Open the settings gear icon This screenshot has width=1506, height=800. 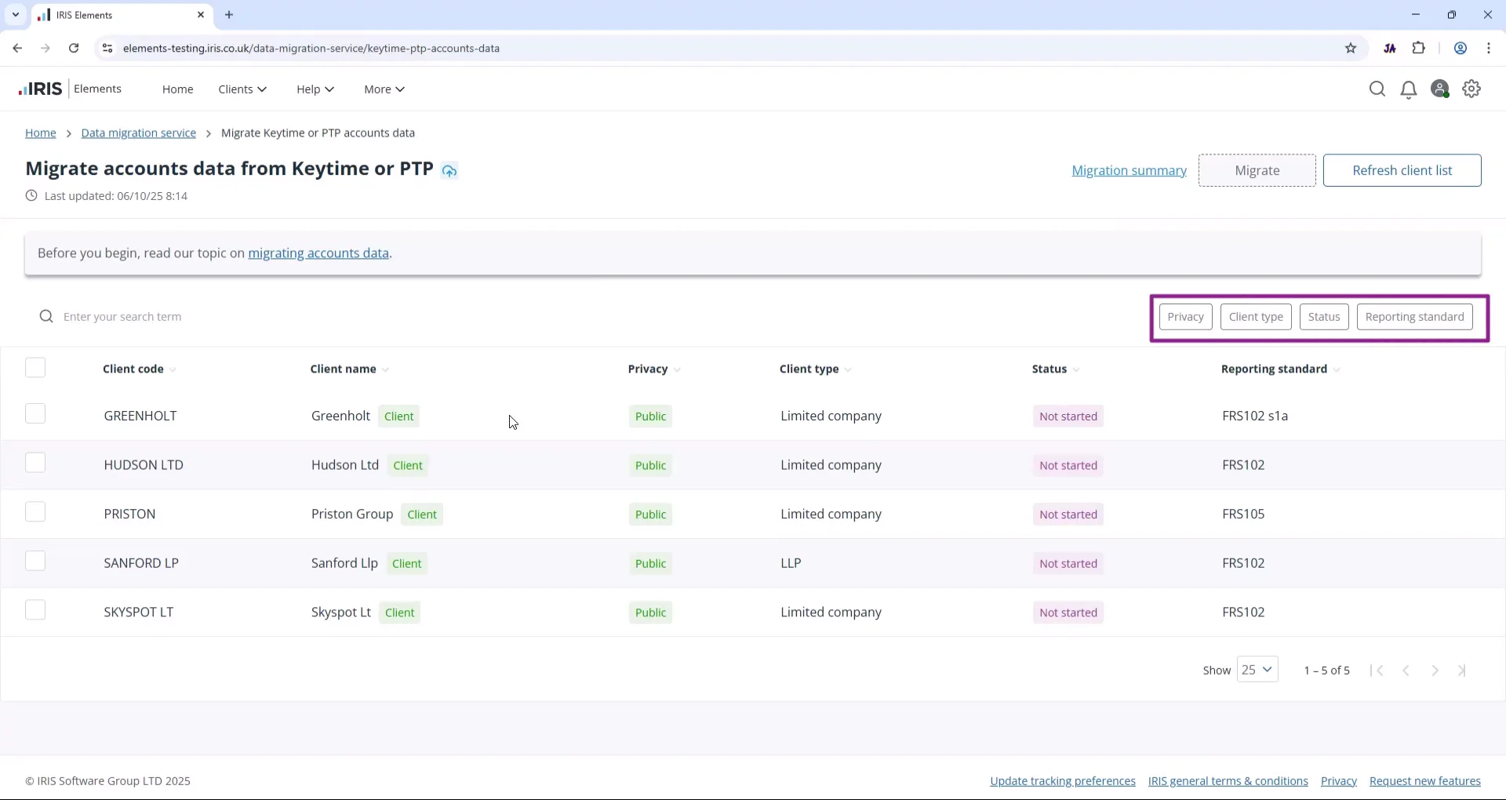click(1472, 89)
